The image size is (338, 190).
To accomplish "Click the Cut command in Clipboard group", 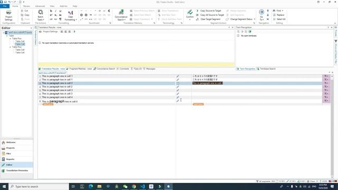I will point(24,11).
